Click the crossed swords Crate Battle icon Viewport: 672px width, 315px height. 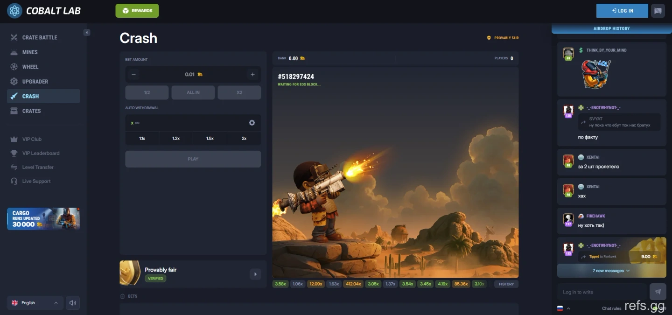[x=14, y=37]
